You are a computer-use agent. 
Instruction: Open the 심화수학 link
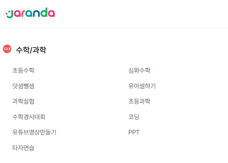tap(139, 70)
